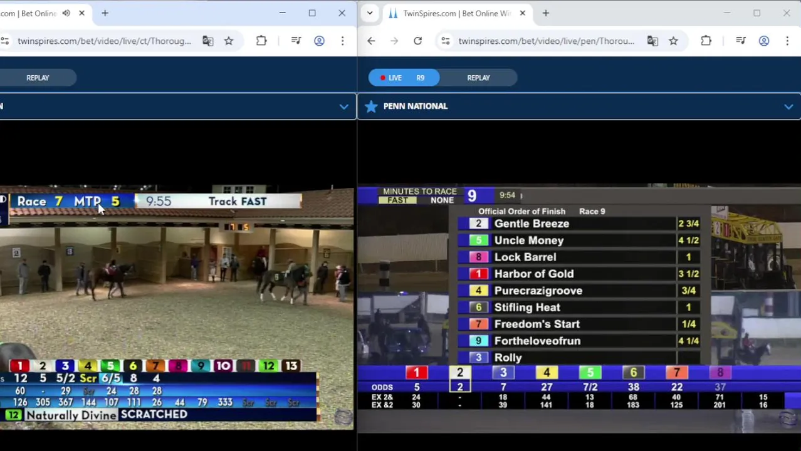Click Naturally Divine SCRATCHED ticker text
Image resolution: width=801 pixels, height=451 pixels.
(107, 415)
